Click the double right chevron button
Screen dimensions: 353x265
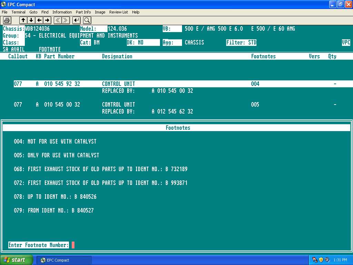point(66,20)
